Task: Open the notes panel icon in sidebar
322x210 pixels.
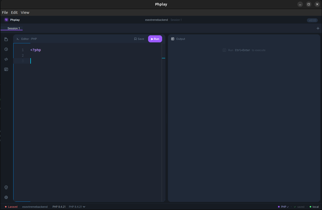Action: [x=6, y=69]
